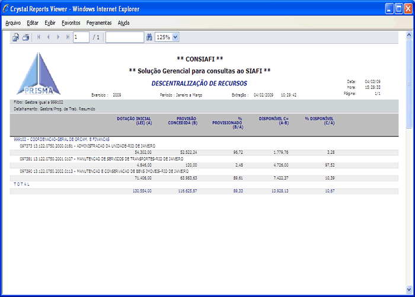Click the value 4.846,00
Screen dimensions: 415x297
pos(144,165)
